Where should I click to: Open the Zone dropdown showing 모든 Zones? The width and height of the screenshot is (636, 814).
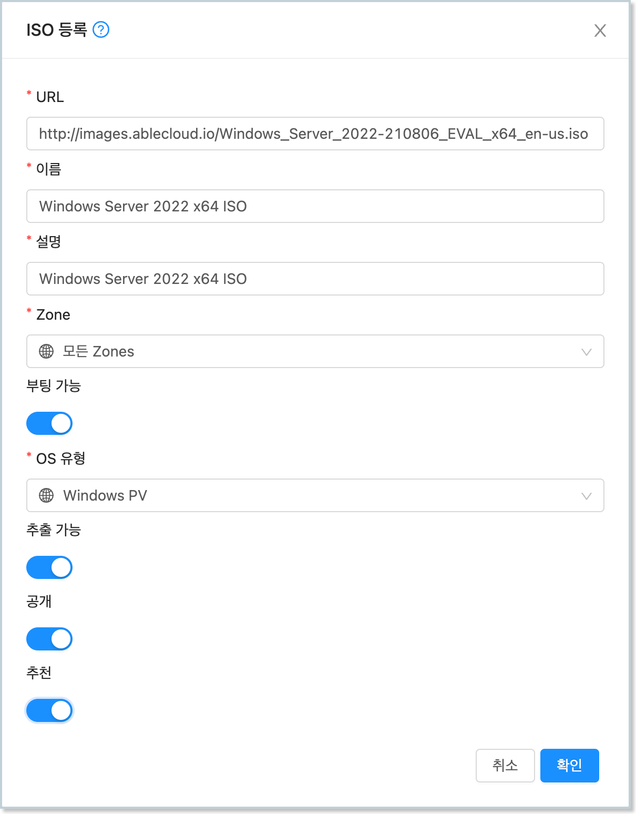click(315, 351)
